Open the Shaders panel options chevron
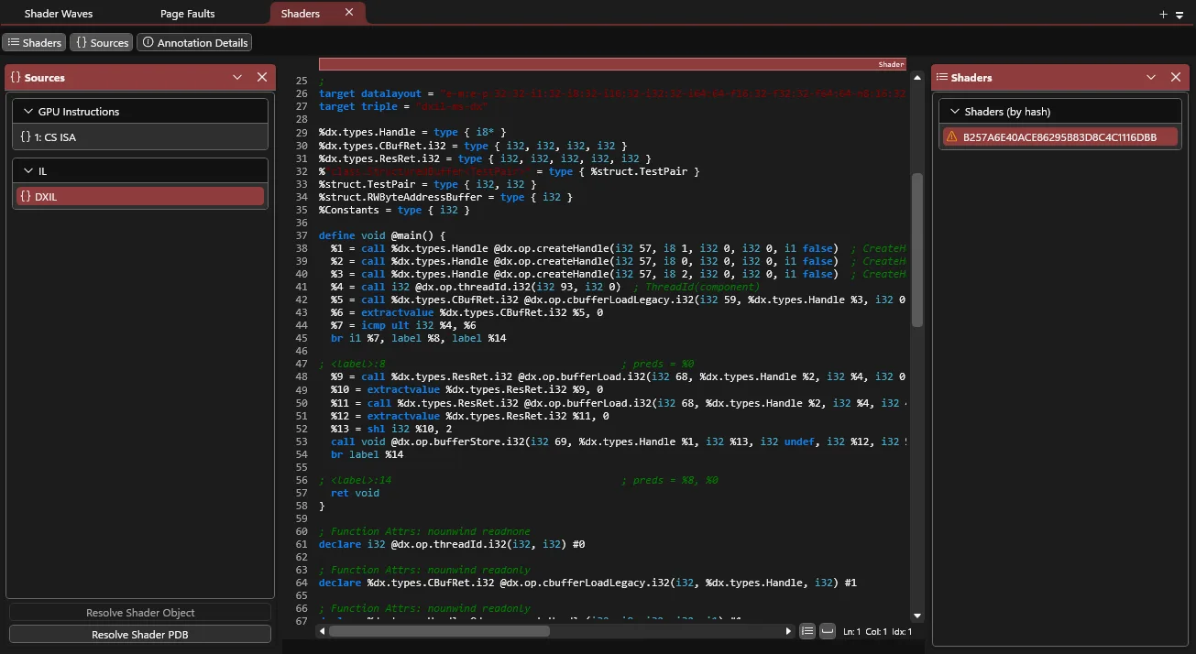 pyautogui.click(x=1151, y=78)
